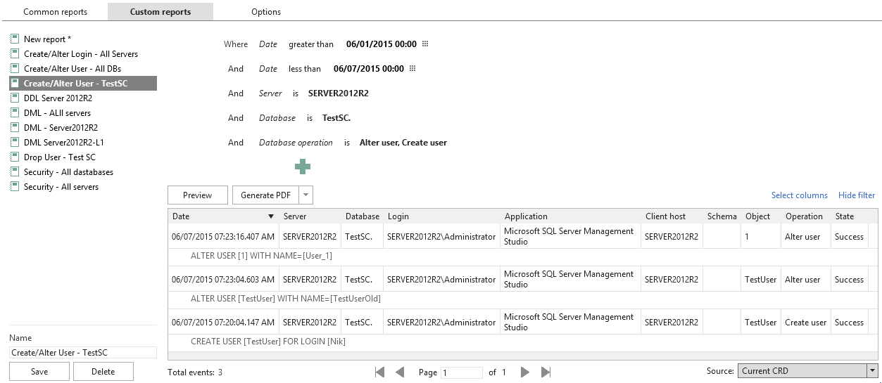
Task: Sort by Date column descending arrow
Action: (x=272, y=216)
